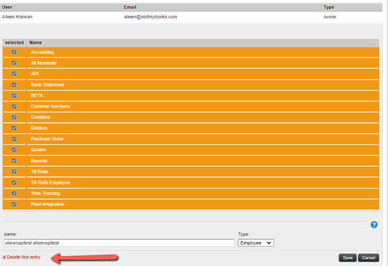Uncheck the Accounting permission checkbox
This screenshot has width=388, height=266.
pos(14,52)
